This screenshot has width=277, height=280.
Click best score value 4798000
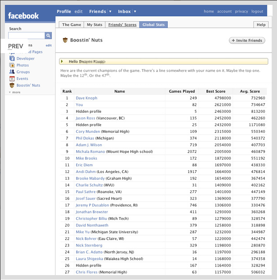point(223,98)
